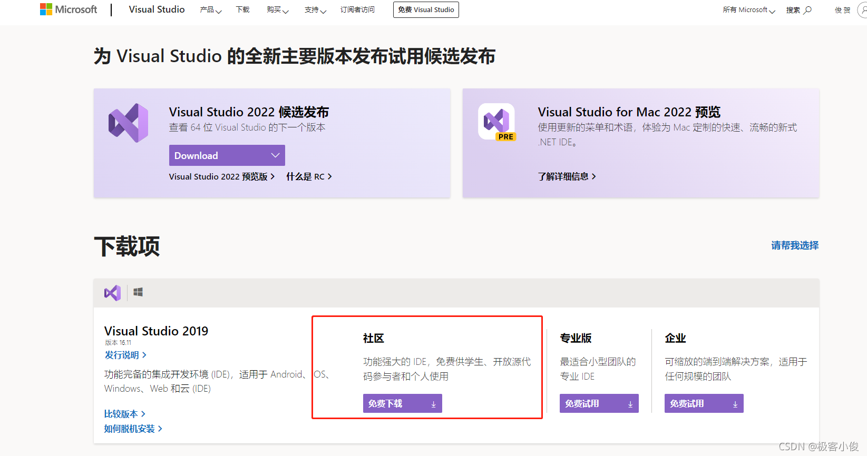Open the Download dropdown for Visual Studio 2022

227,155
